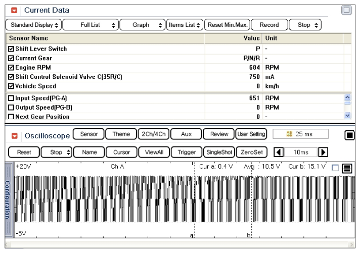
Task: Click the ZeroSet button
Action: [x=252, y=152]
